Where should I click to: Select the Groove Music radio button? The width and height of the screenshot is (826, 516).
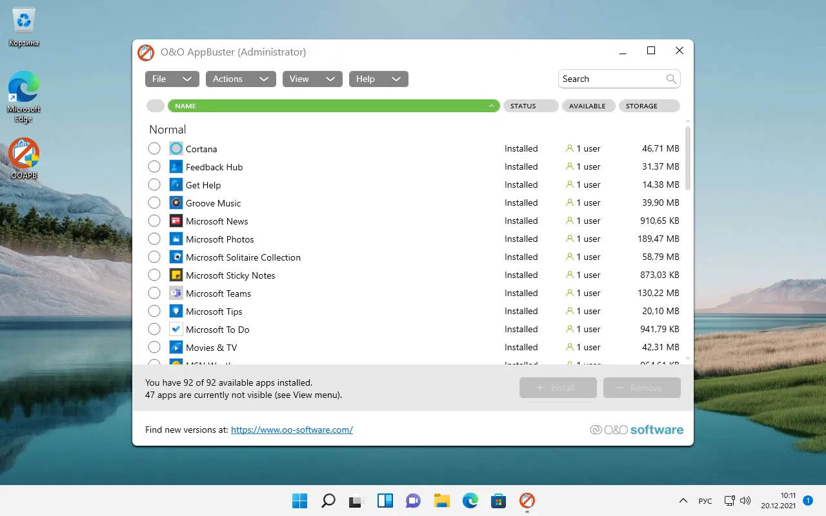(154, 203)
